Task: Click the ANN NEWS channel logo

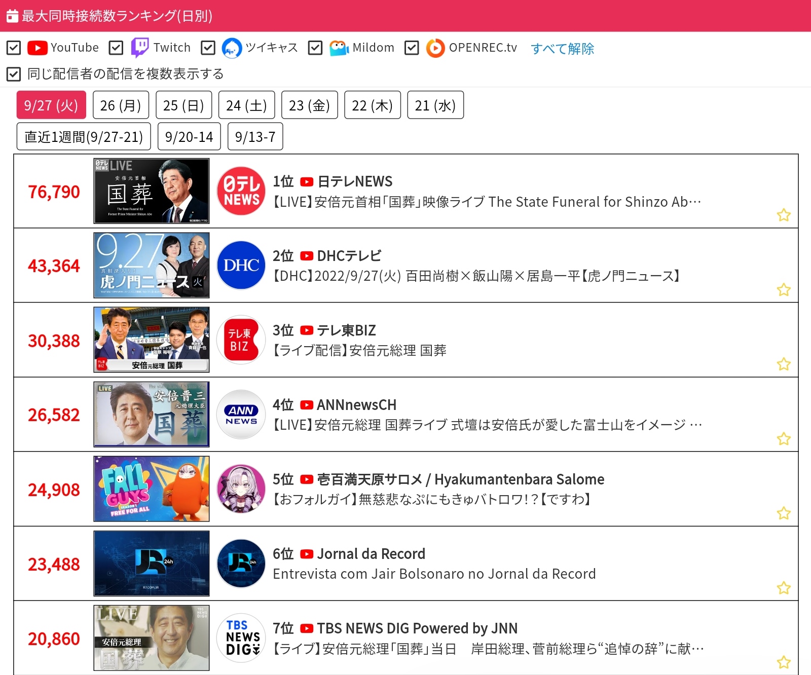Action: point(241,414)
